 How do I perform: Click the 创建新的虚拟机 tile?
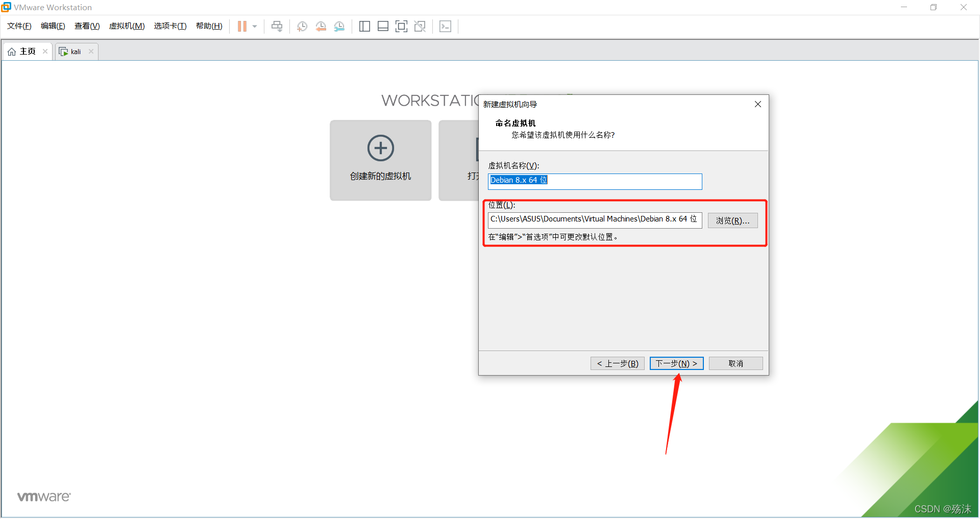pos(380,160)
